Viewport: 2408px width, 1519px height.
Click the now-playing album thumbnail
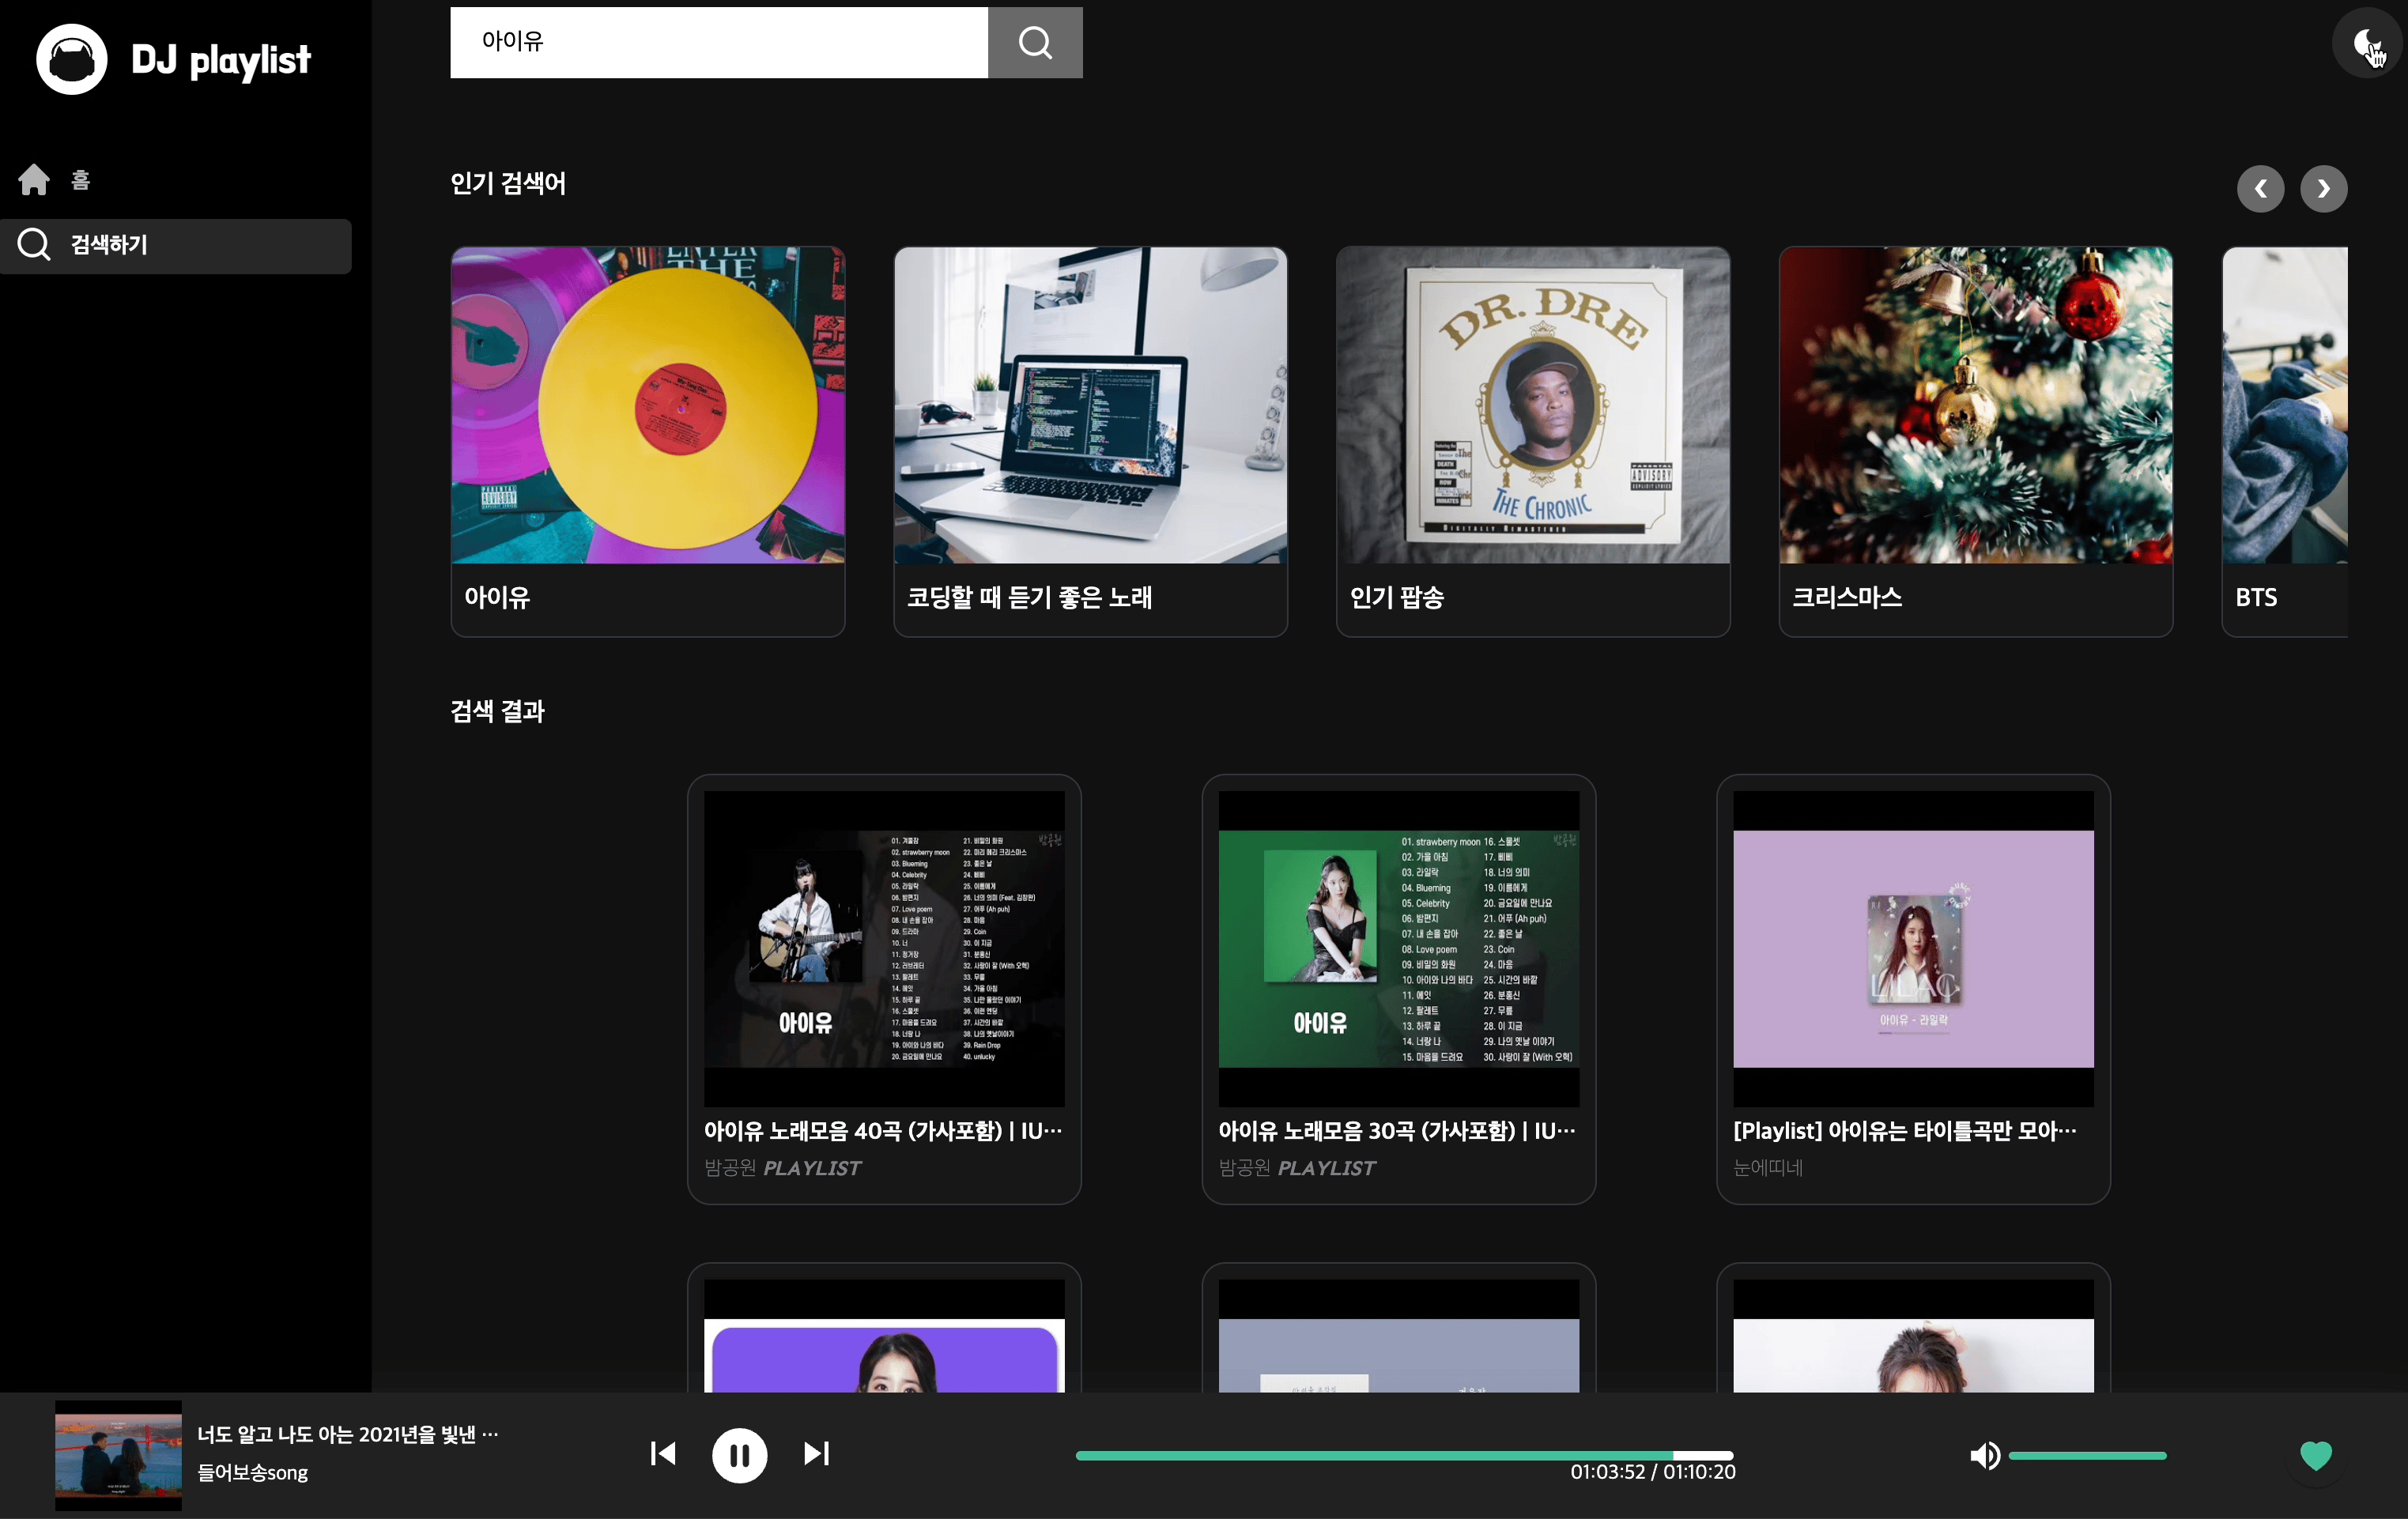[118, 1455]
